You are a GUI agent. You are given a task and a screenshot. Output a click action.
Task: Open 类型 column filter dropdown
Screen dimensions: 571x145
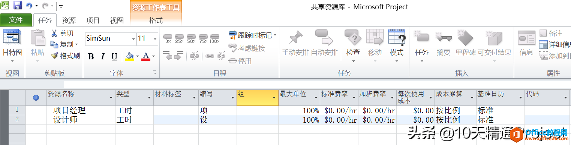(x=149, y=98)
